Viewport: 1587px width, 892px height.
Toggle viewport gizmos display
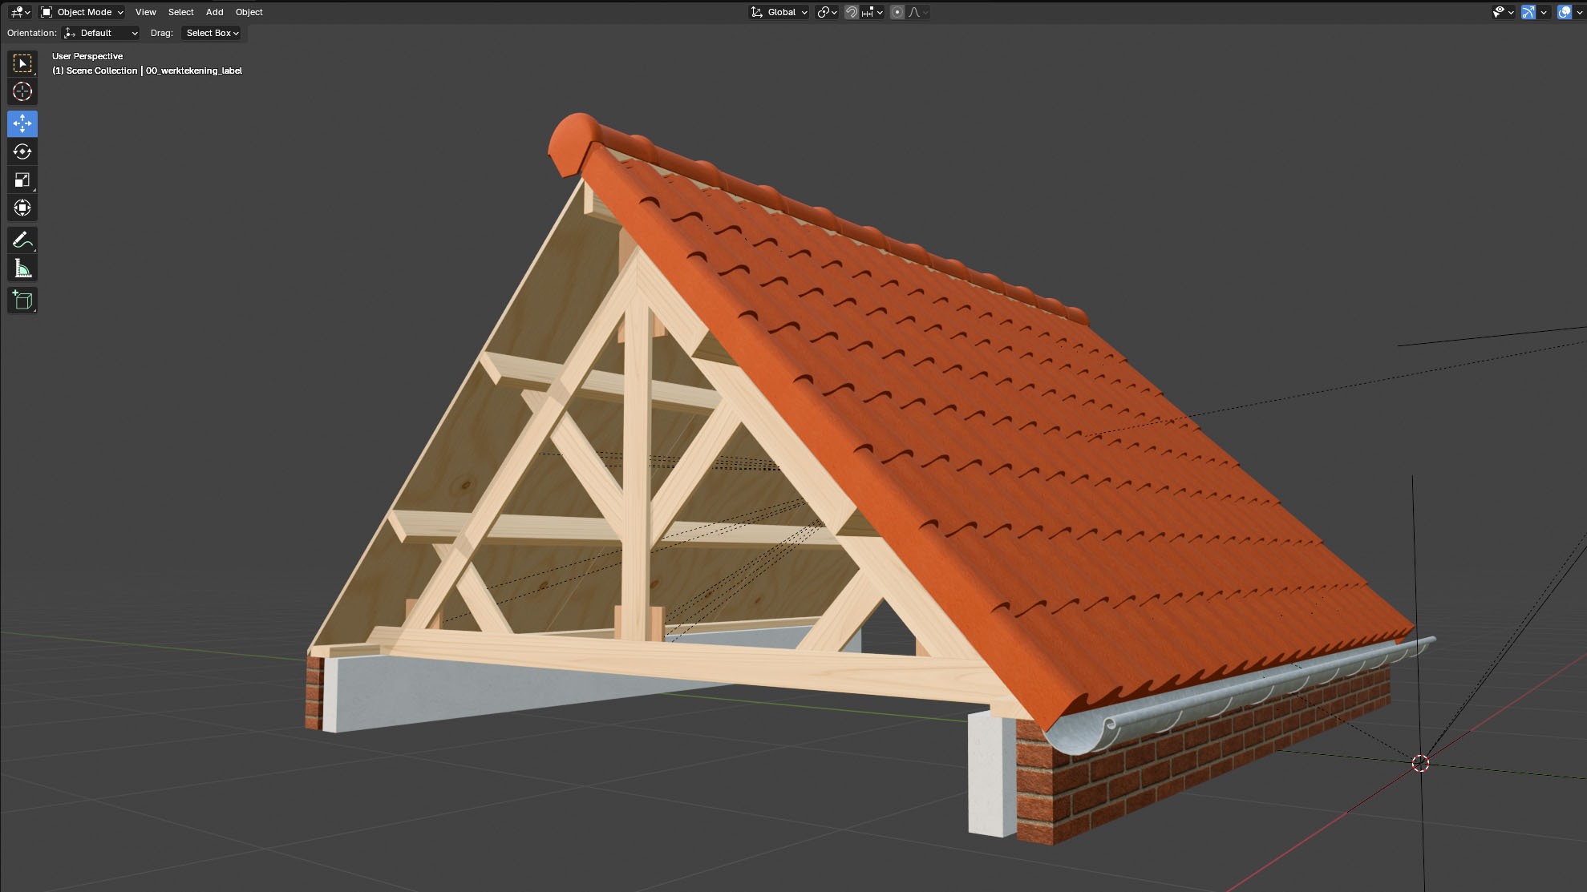(1528, 12)
